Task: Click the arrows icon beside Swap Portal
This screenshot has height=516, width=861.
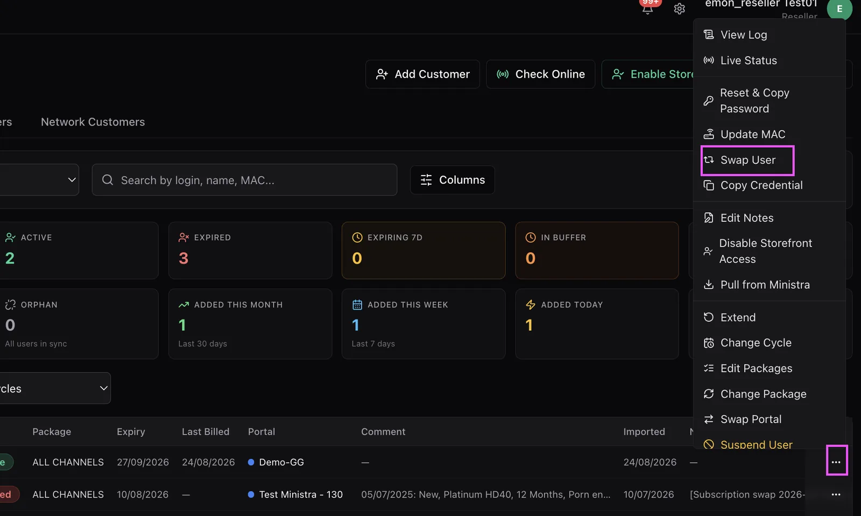Action: click(709, 419)
